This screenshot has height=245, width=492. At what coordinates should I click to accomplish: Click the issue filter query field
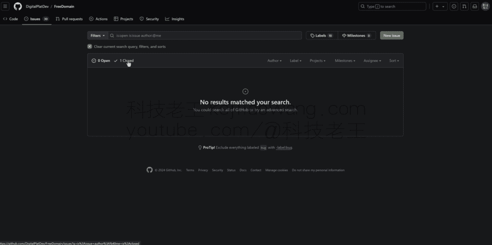pos(205,35)
